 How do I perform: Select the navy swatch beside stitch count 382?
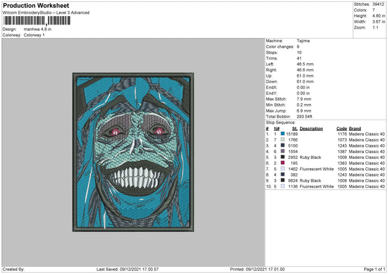point(283,174)
